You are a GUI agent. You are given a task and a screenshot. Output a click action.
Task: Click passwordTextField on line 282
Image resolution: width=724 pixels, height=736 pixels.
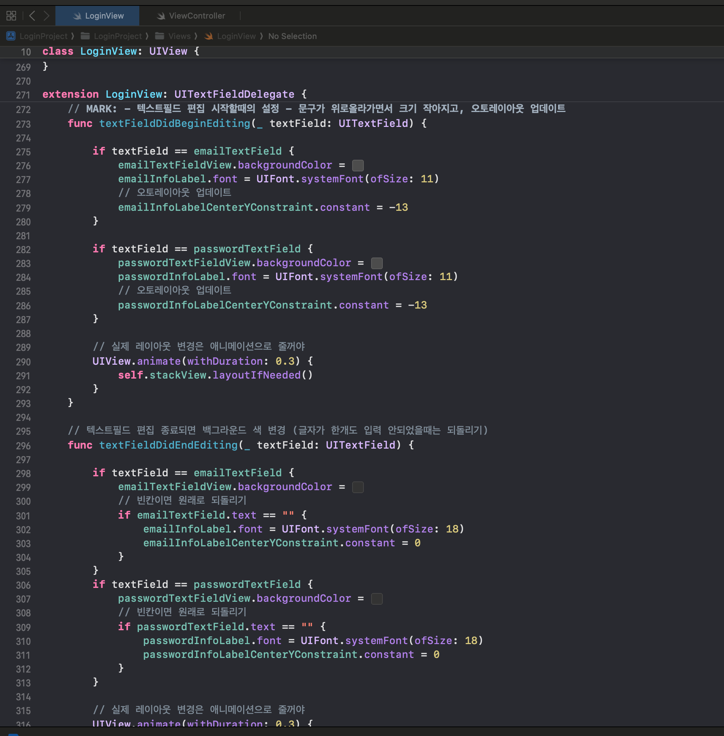(247, 249)
